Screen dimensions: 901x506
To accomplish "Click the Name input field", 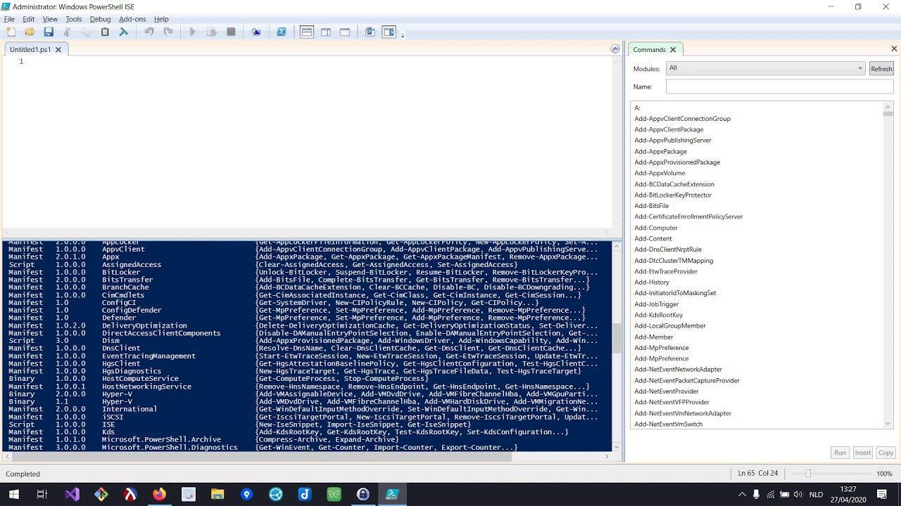I will tap(780, 86).
